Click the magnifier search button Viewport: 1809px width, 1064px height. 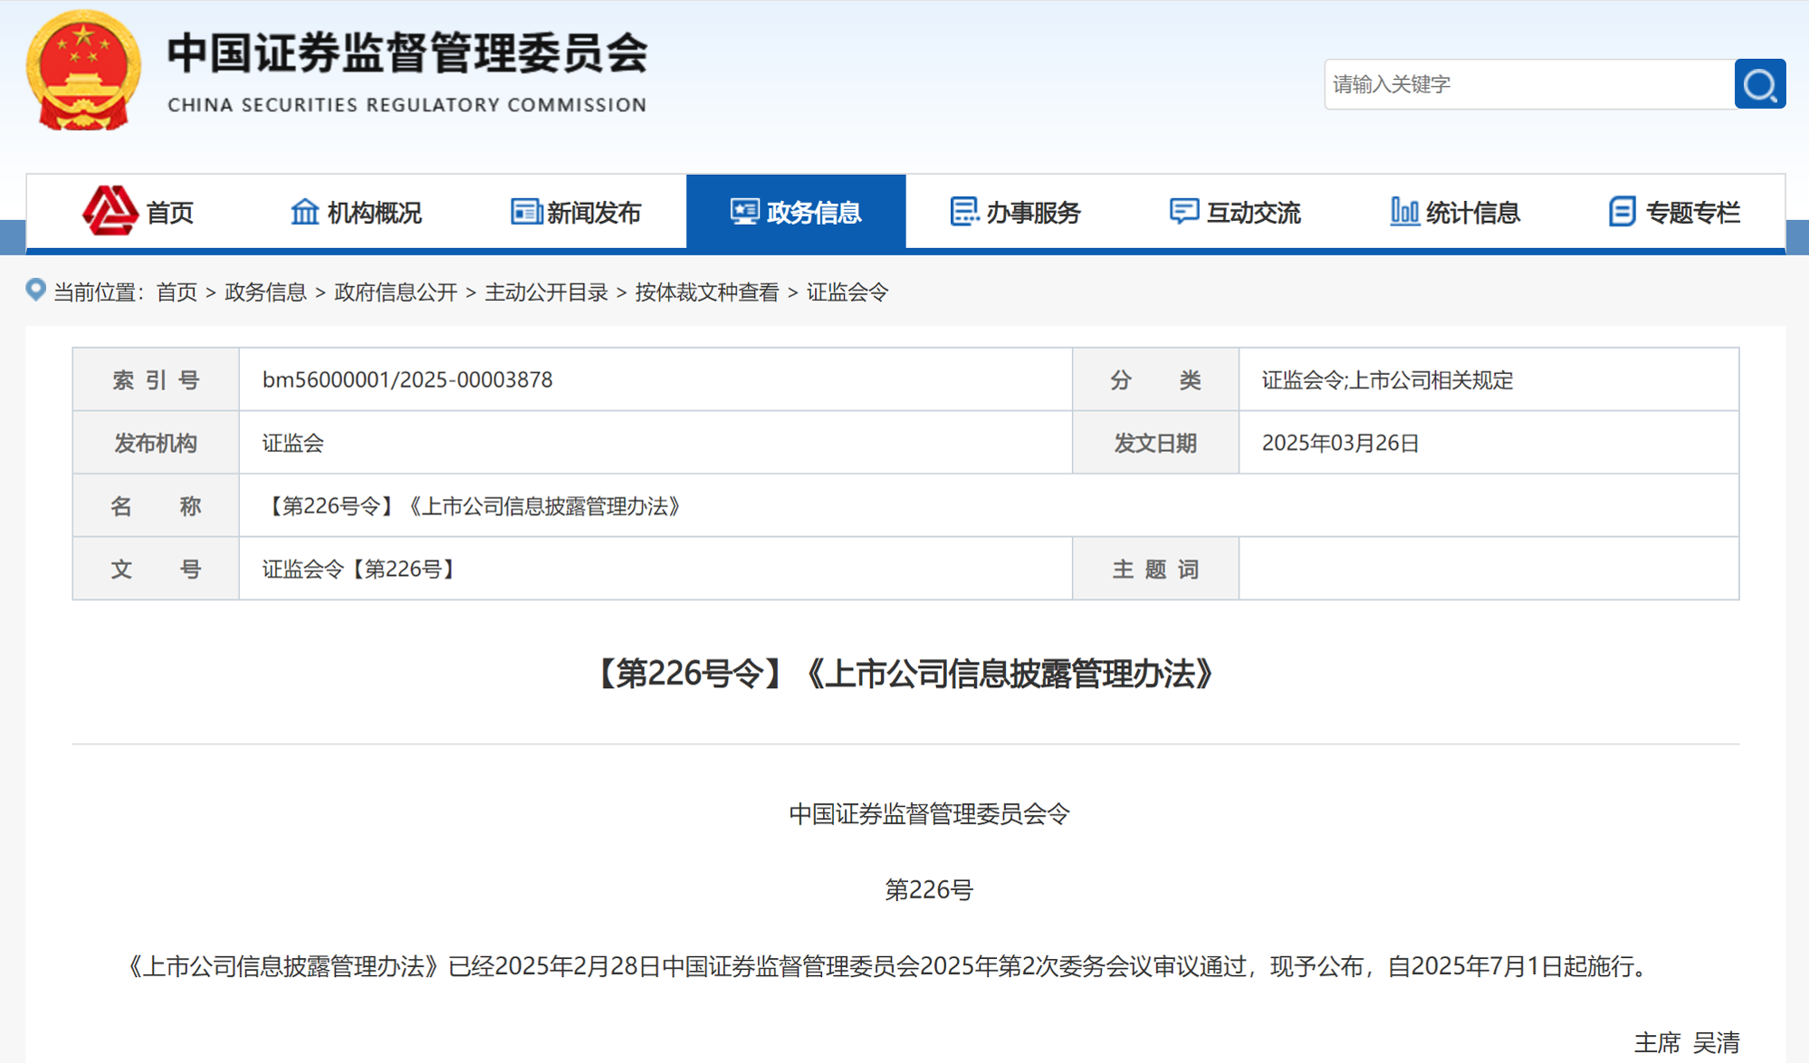click(x=1759, y=84)
